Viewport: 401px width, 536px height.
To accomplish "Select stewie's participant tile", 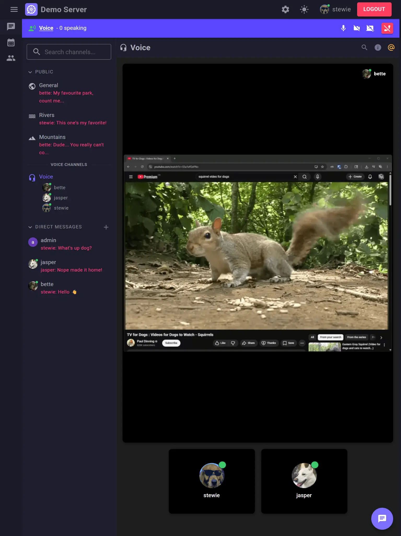I will pyautogui.click(x=212, y=481).
